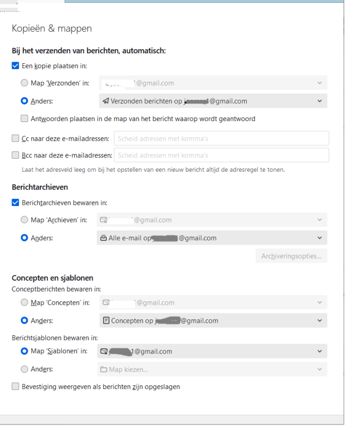The image size is (345, 436).
Task: Enable 'Antwoorden plaatsen in de map' checkbox
Action: (x=25, y=118)
